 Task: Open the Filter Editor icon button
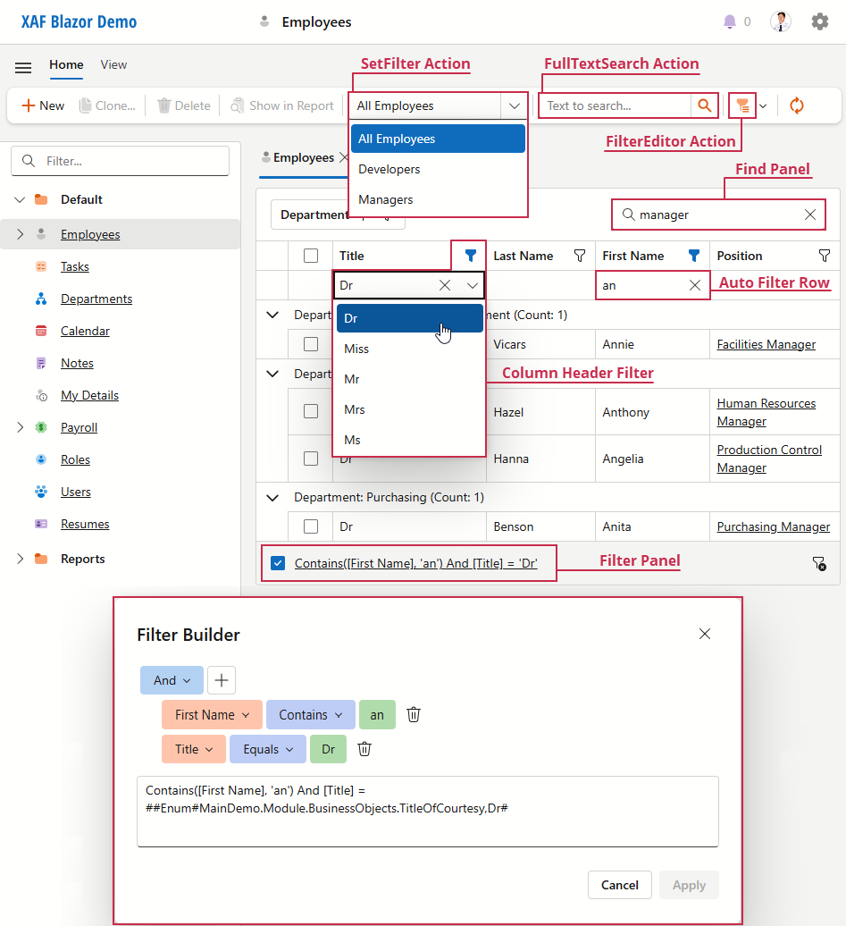pyautogui.click(x=742, y=105)
